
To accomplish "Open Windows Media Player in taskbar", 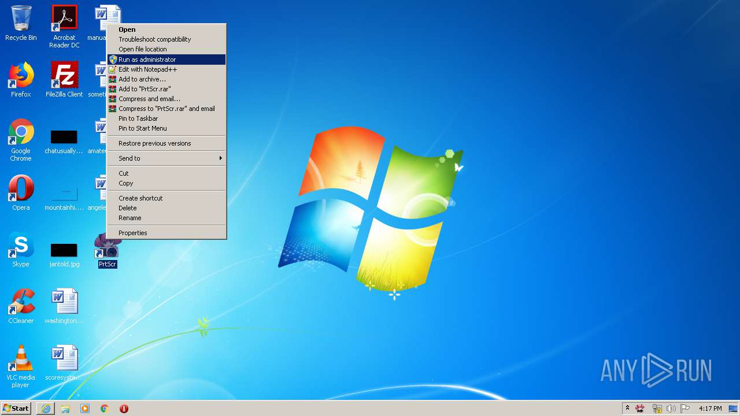I will [85, 408].
